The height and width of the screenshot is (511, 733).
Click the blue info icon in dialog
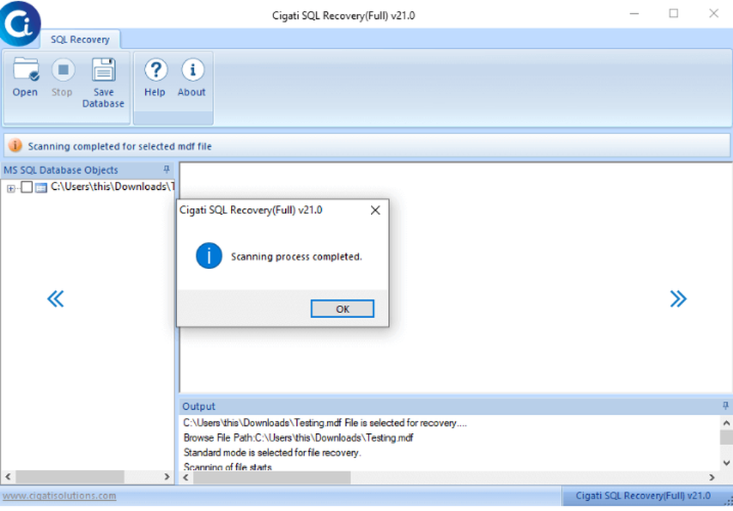point(208,256)
